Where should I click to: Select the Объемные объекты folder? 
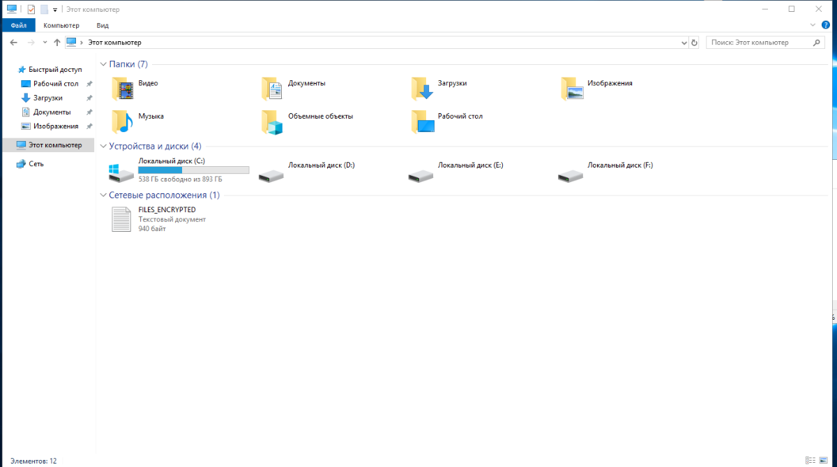pos(307,121)
